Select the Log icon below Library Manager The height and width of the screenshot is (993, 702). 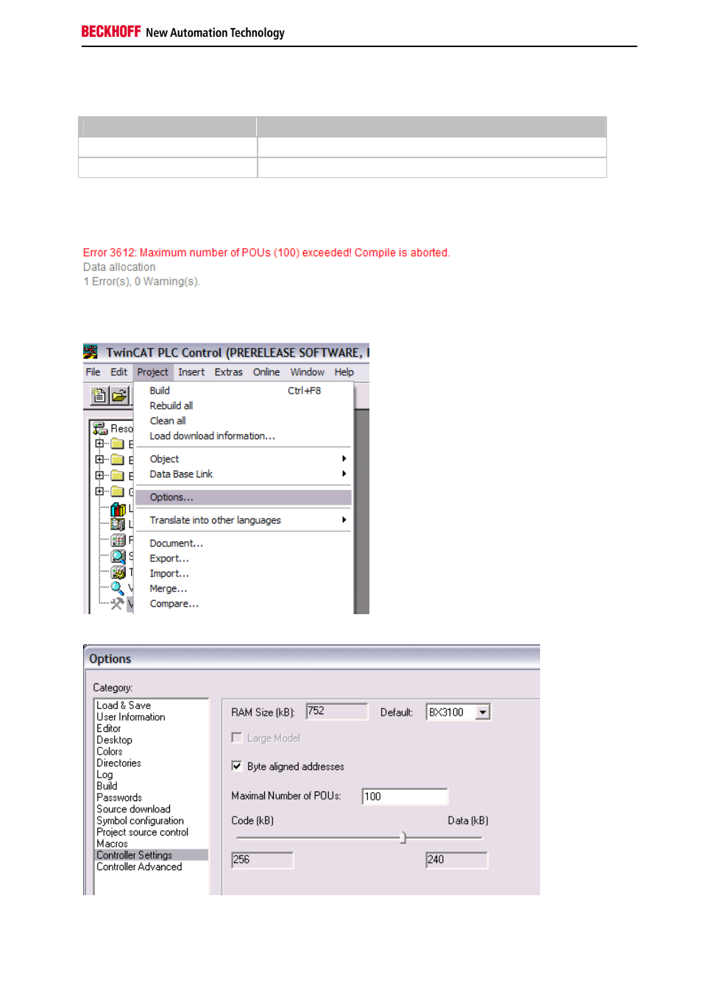[118, 524]
